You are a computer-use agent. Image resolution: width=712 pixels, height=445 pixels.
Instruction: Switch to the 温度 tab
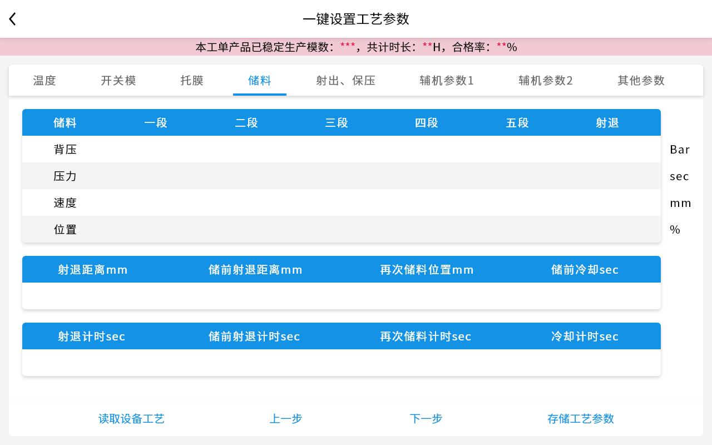coord(44,80)
